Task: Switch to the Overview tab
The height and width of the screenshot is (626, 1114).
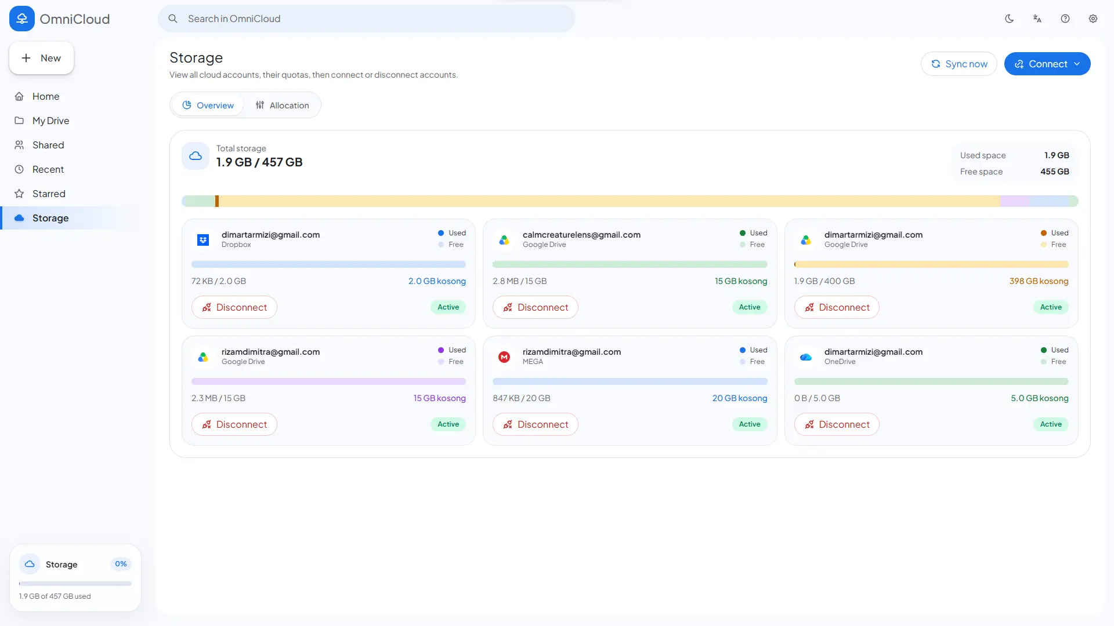Action: [x=208, y=105]
